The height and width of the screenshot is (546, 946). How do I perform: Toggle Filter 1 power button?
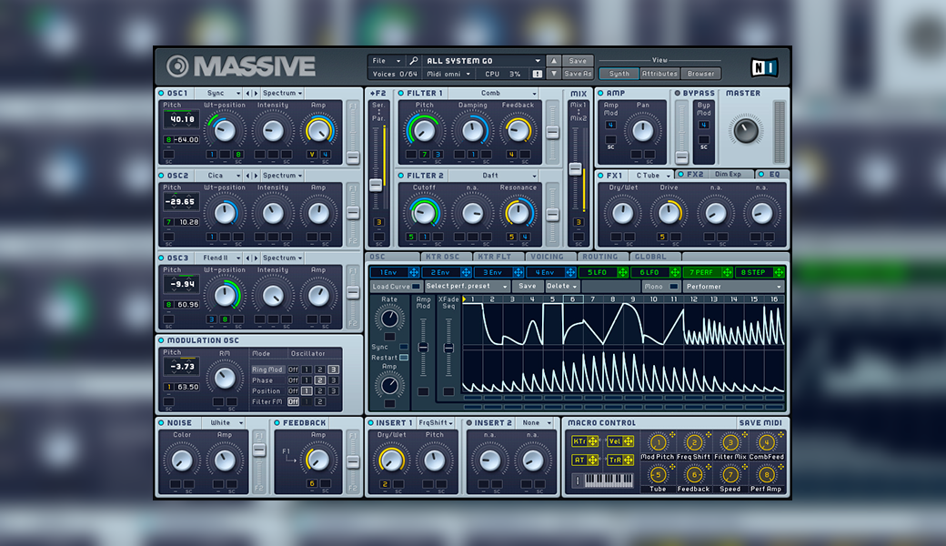(x=400, y=94)
